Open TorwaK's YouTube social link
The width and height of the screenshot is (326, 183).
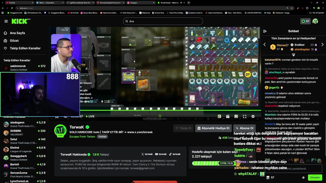click(x=161, y=154)
